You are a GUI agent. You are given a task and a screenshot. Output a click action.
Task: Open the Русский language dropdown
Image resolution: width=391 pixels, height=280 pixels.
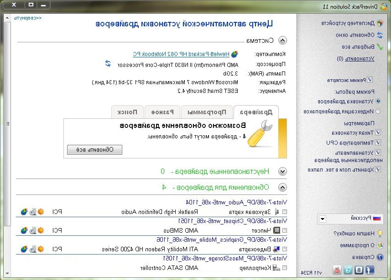(x=323, y=219)
